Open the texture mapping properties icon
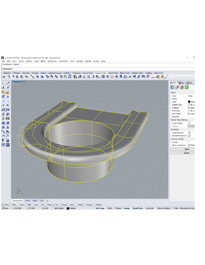 [182, 88]
